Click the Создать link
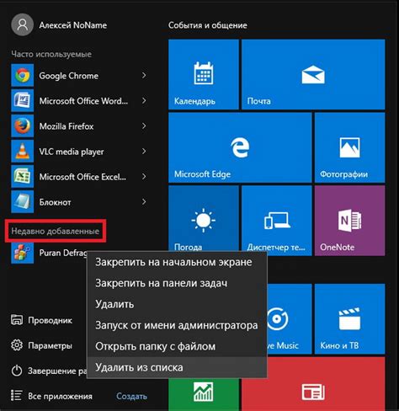Image resolution: width=399 pixels, height=411 pixels. pyautogui.click(x=131, y=396)
